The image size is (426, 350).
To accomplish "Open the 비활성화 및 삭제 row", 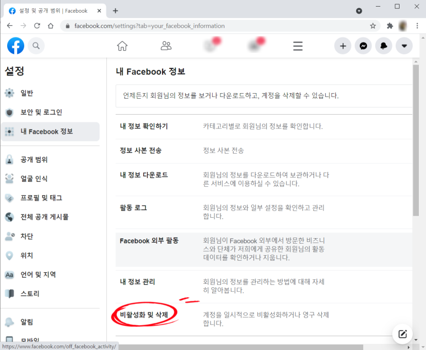I will tap(264, 319).
